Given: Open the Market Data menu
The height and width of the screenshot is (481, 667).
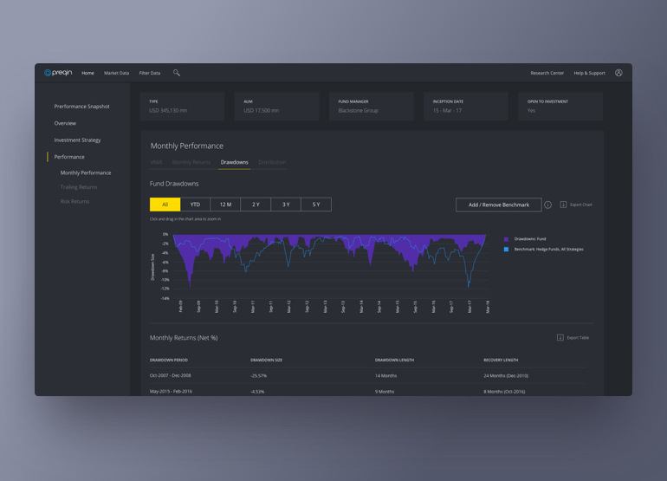Looking at the screenshot, I should point(116,73).
